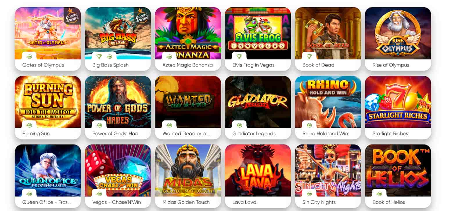The height and width of the screenshot is (211, 449).
Task: Click the RM badge on Book of Helios
Action: click(x=379, y=194)
